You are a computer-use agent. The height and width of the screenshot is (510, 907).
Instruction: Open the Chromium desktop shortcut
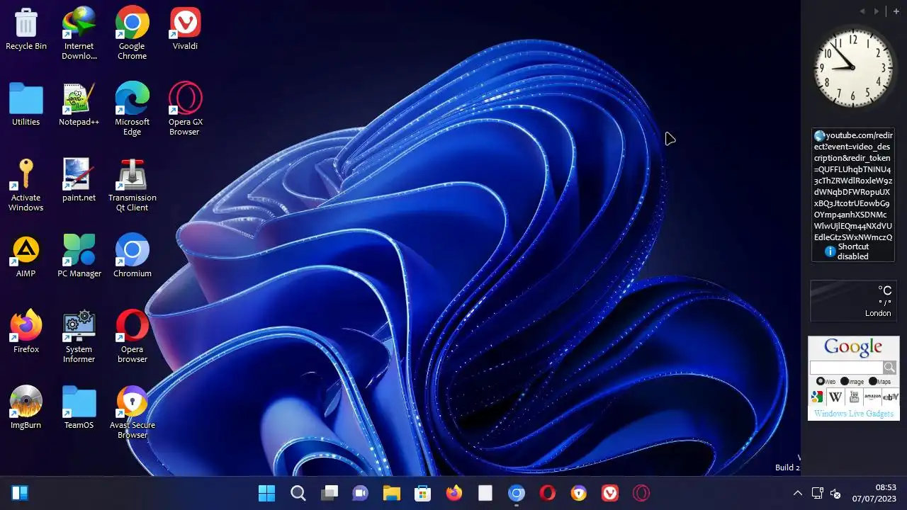pos(132,256)
